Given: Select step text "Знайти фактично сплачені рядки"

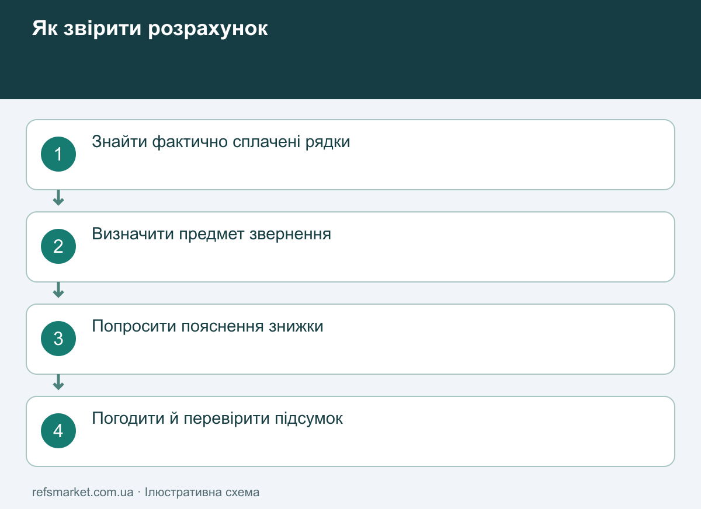Looking at the screenshot, I should tap(221, 142).
